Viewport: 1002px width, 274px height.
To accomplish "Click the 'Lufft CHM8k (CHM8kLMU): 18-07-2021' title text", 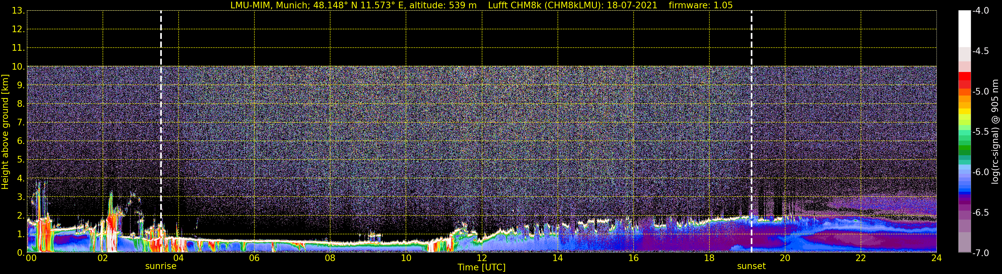I will click(573, 5).
